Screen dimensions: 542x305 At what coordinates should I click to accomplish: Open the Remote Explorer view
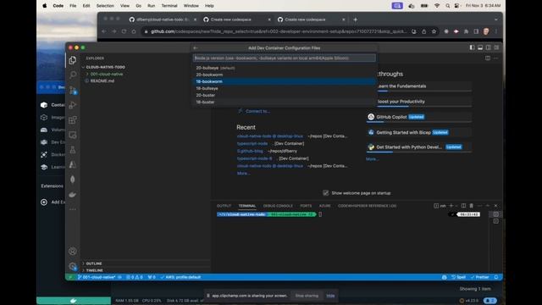[73, 135]
